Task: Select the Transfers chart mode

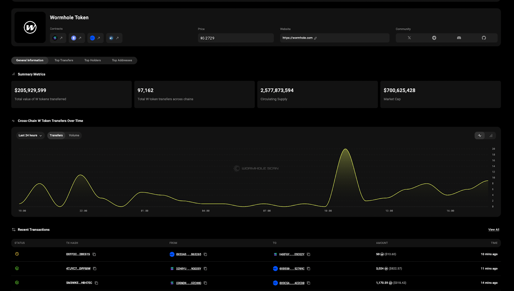Action: tap(56, 135)
